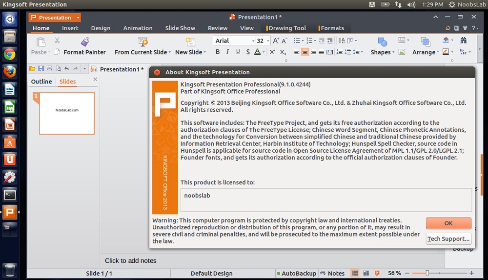The width and height of the screenshot is (488, 280).
Task: Click the Notes button in status bar
Action: click(x=332, y=273)
